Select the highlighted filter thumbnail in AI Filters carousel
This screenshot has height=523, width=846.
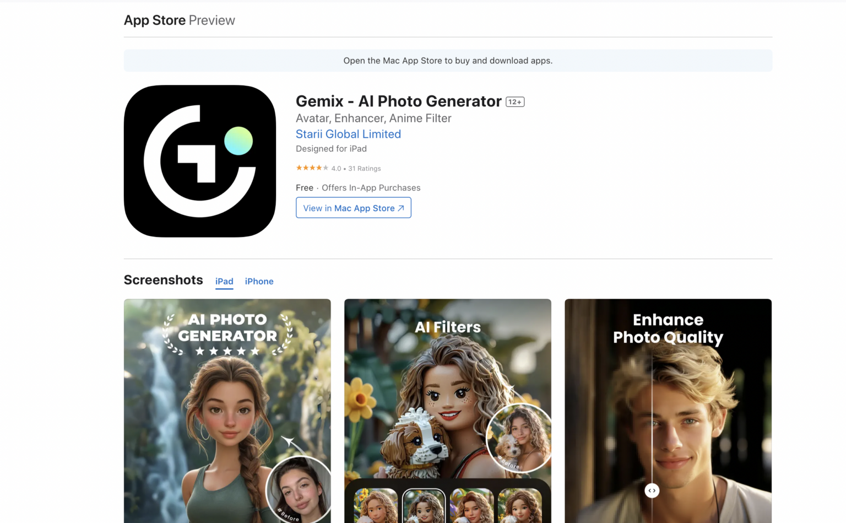424,505
